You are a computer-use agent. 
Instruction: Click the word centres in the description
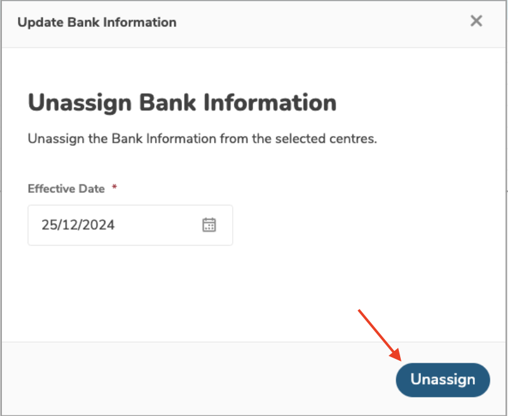[x=355, y=138]
